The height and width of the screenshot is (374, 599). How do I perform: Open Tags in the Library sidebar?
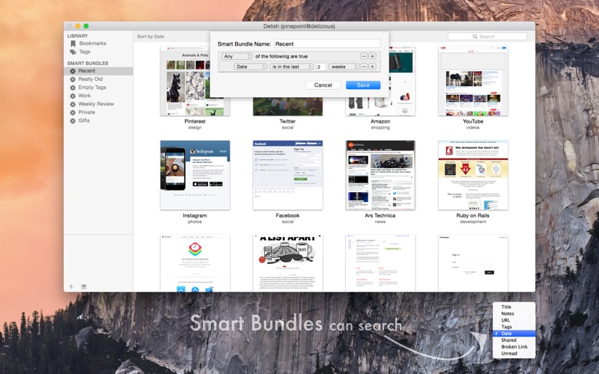click(x=85, y=52)
